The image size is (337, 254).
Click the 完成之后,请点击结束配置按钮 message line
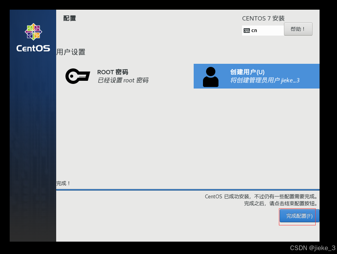click(x=281, y=203)
